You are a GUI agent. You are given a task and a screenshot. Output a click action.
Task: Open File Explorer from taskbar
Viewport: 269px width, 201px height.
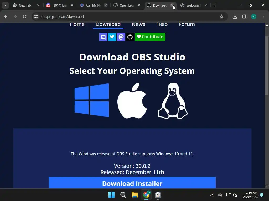pyautogui.click(x=135, y=195)
